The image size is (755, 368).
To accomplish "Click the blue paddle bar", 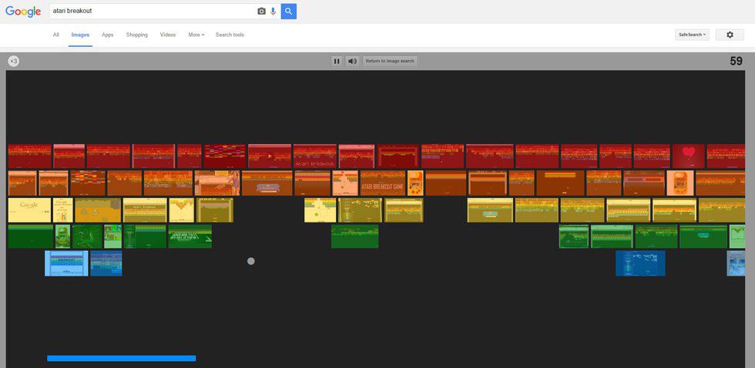I will pos(121,358).
